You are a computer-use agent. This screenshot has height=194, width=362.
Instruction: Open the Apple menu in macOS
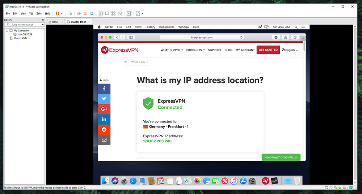click(x=99, y=27)
